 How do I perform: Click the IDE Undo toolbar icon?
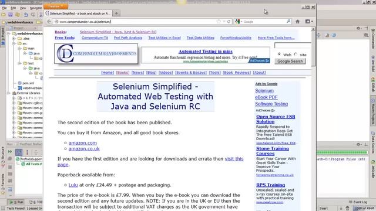(26, 15)
